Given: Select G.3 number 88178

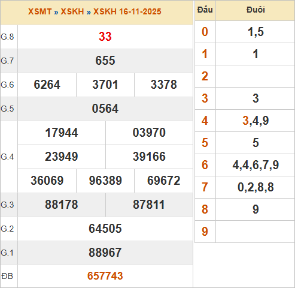Looking at the screenshot, I should (x=62, y=205).
